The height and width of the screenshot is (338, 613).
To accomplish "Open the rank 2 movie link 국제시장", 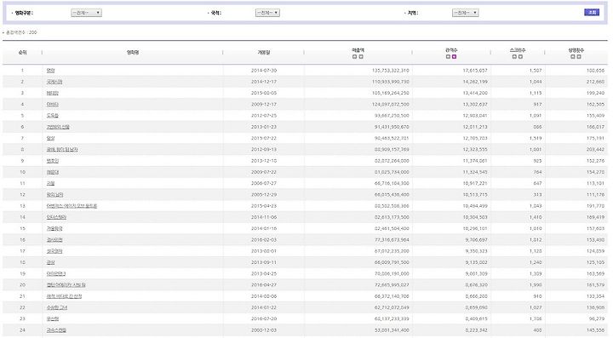I will click(54, 82).
